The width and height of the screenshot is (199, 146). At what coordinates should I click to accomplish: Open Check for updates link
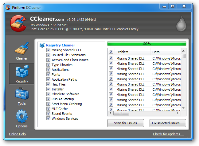168,134
